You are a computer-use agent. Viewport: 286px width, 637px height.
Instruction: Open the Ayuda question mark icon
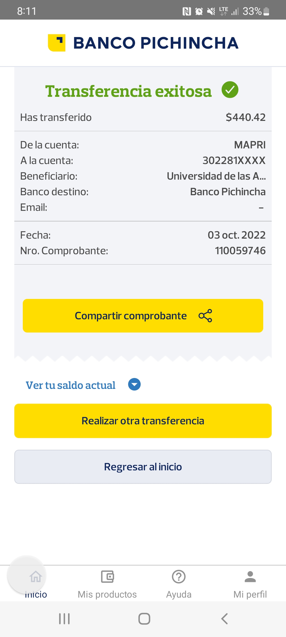point(179,577)
